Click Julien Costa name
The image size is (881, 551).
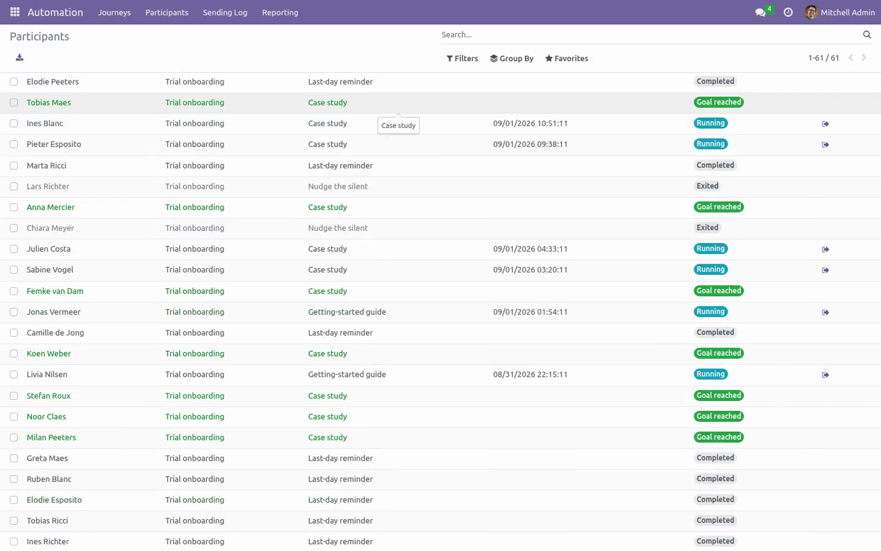pos(48,249)
